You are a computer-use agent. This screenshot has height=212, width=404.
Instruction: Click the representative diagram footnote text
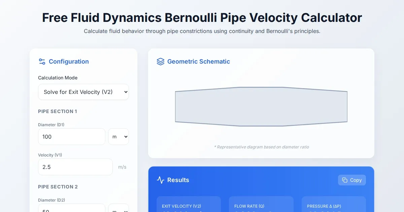pos(261,147)
